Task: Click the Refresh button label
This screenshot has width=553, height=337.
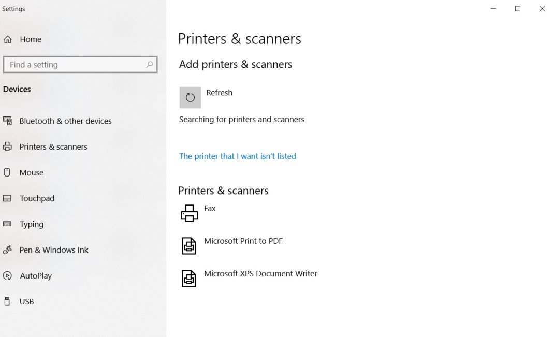Action: click(219, 92)
